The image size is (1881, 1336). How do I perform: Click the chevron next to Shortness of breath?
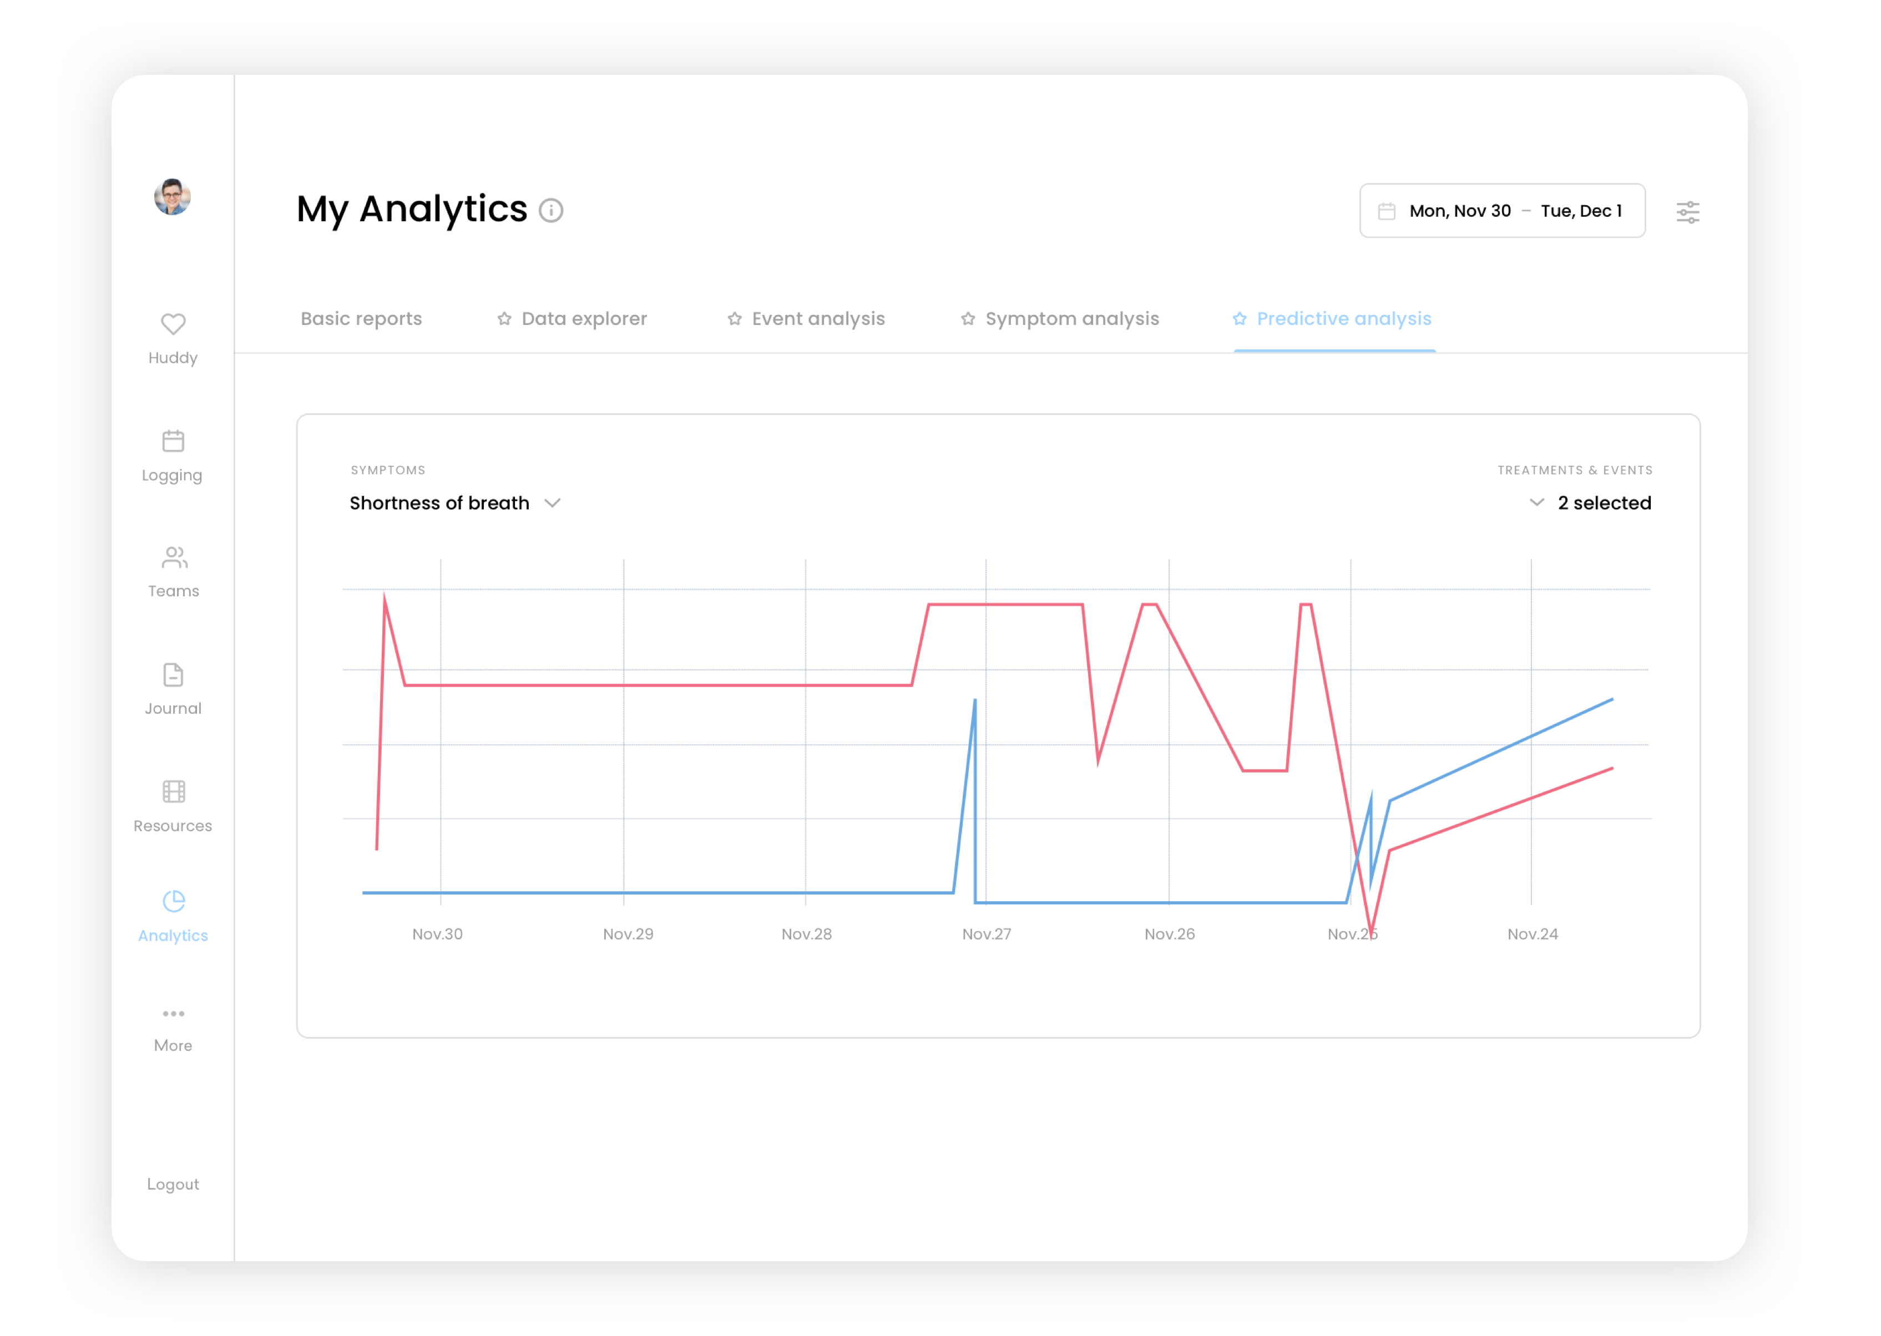(553, 504)
